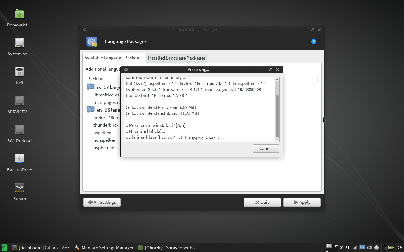This screenshot has height=252, width=404.
Task: Open the SW_Preload drive icon
Action: point(20,130)
